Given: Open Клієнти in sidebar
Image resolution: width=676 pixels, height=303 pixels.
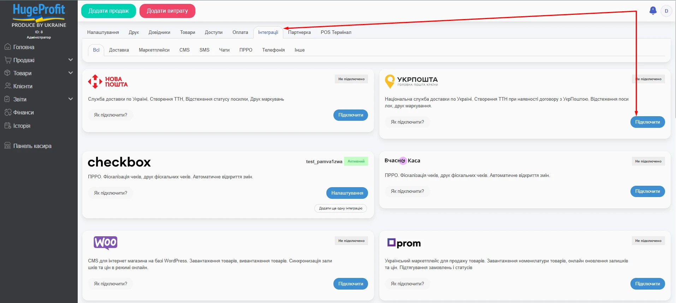Looking at the screenshot, I should [x=23, y=86].
